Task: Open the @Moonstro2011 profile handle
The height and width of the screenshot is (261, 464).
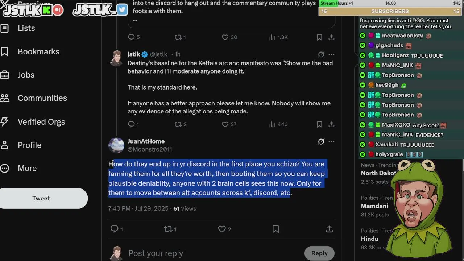Action: click(x=150, y=149)
